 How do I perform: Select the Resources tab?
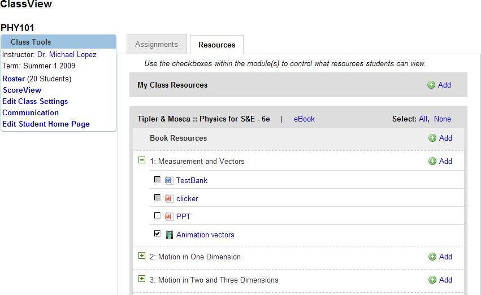pos(216,45)
